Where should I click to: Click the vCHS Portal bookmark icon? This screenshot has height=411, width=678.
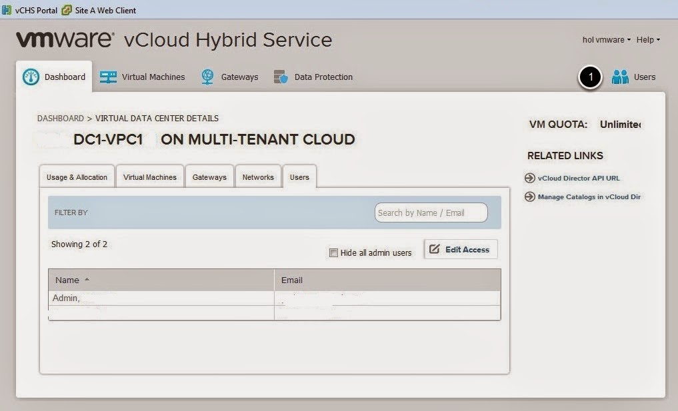tap(7, 10)
